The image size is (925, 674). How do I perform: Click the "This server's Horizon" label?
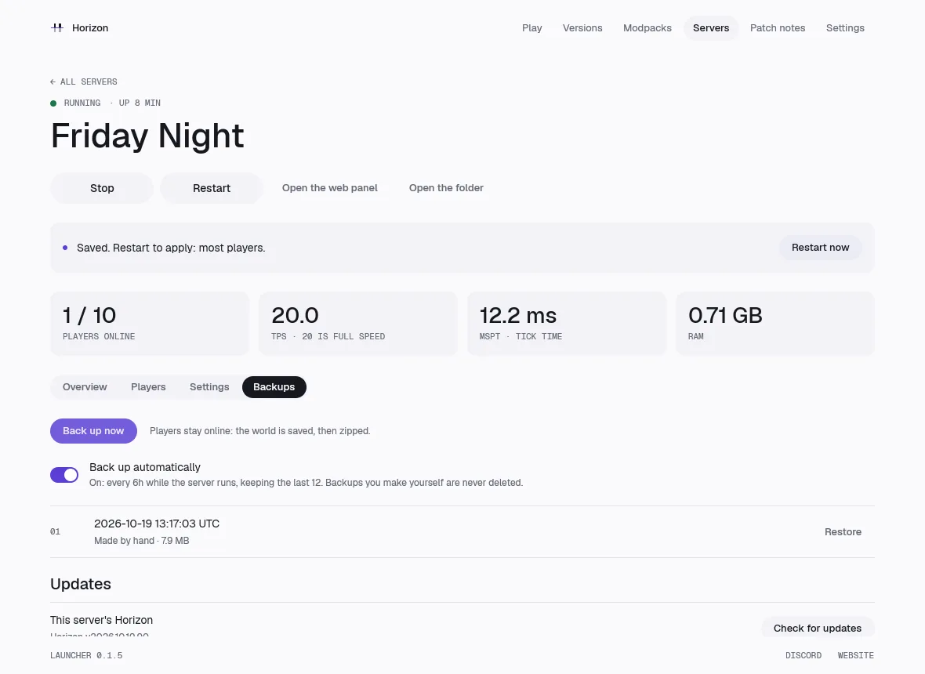coord(101,621)
